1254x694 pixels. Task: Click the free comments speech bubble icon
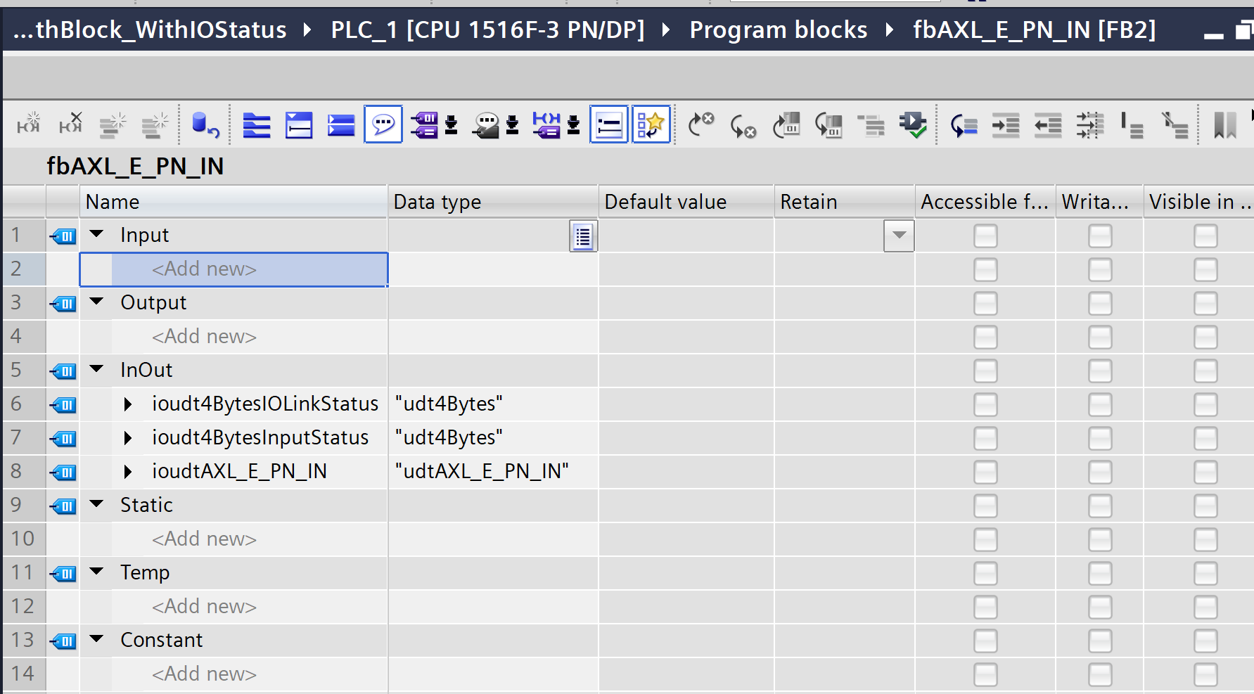point(383,125)
